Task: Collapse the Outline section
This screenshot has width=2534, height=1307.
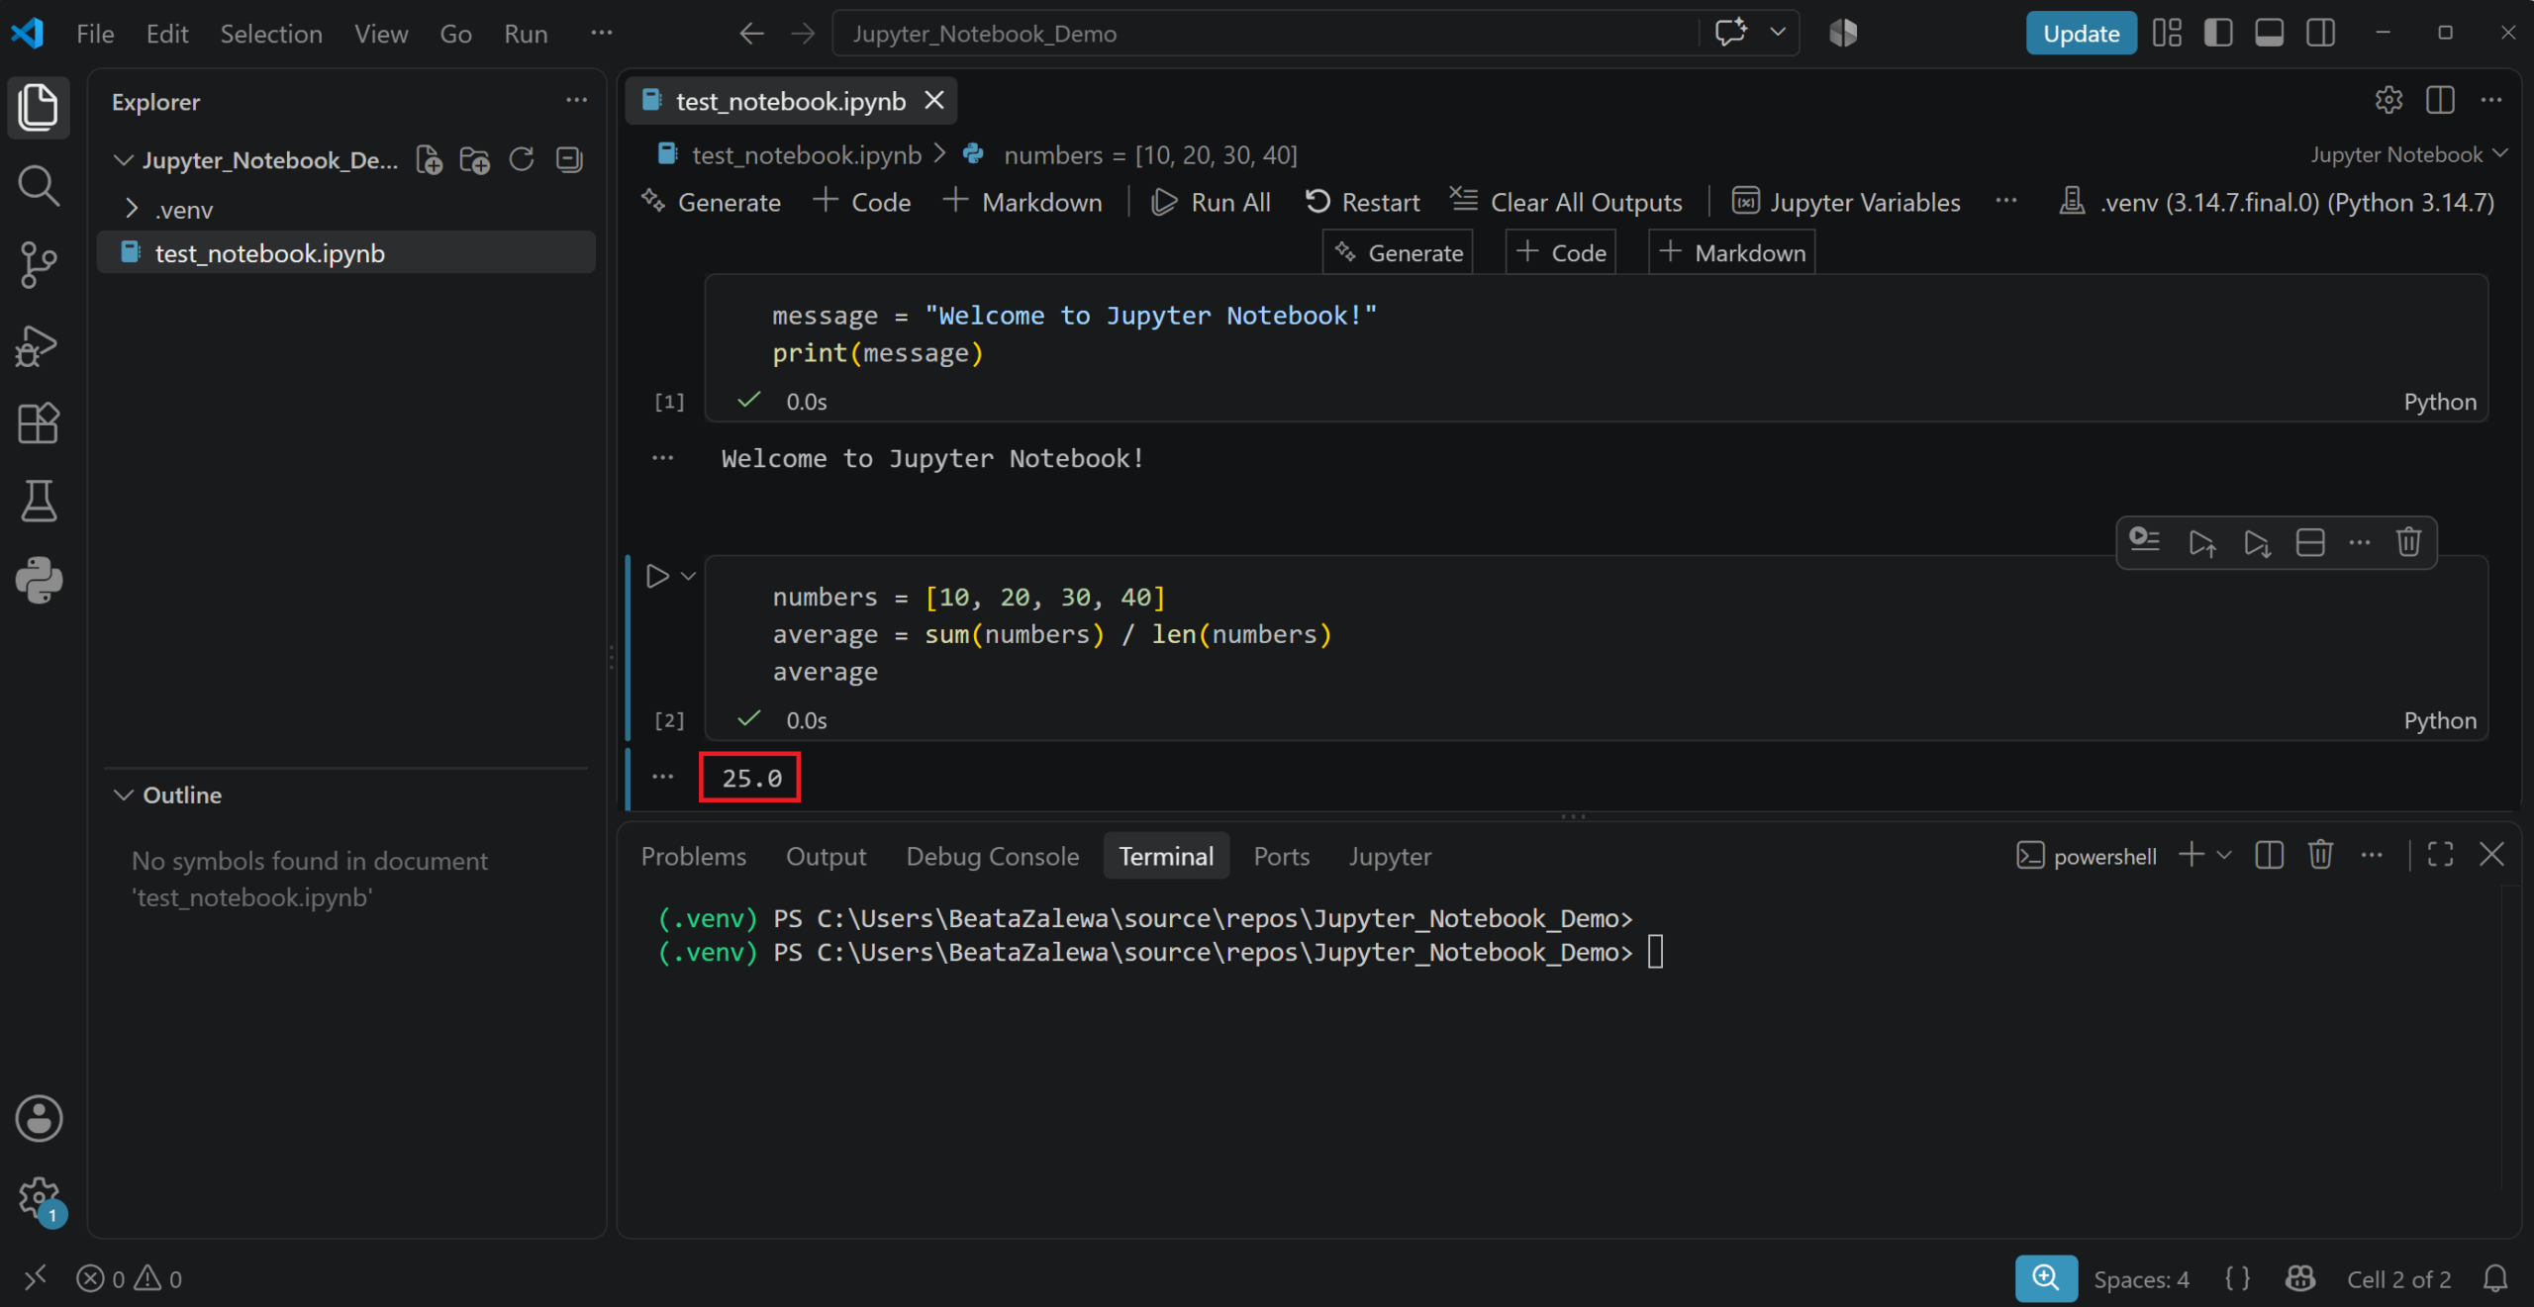Action: (x=123, y=794)
